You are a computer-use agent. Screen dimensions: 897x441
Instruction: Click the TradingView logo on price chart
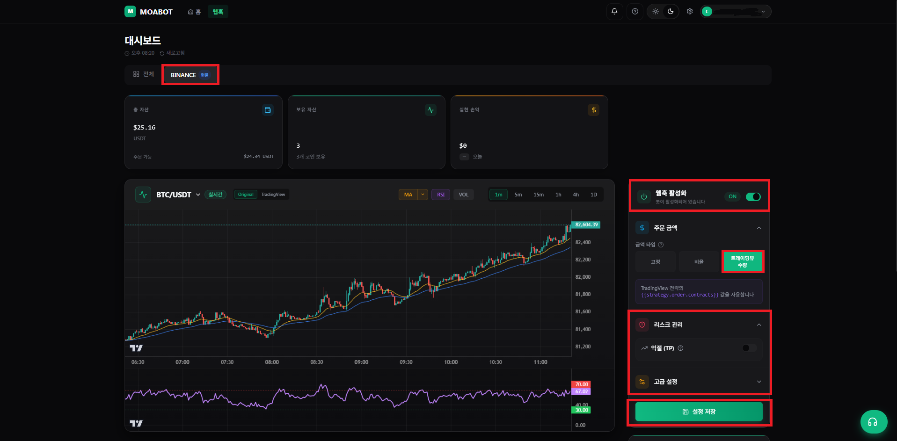(136, 348)
